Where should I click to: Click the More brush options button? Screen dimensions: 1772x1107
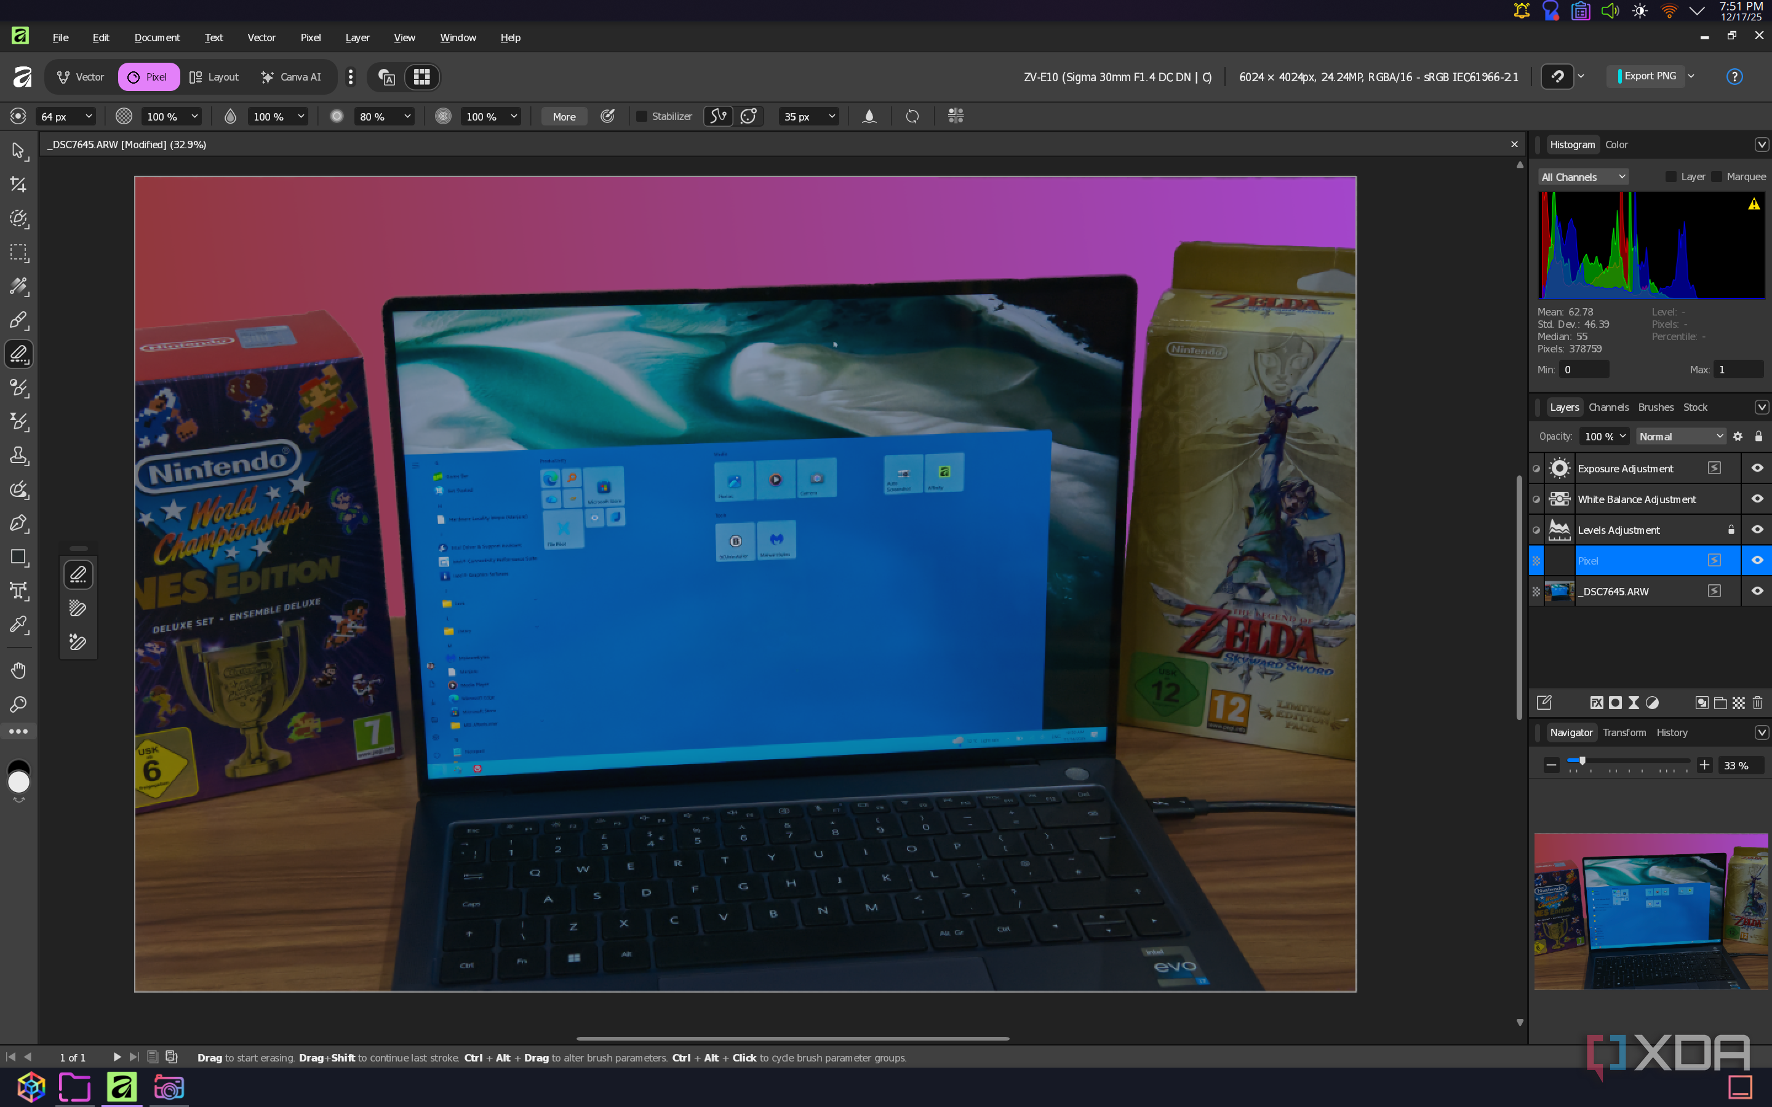(x=564, y=116)
